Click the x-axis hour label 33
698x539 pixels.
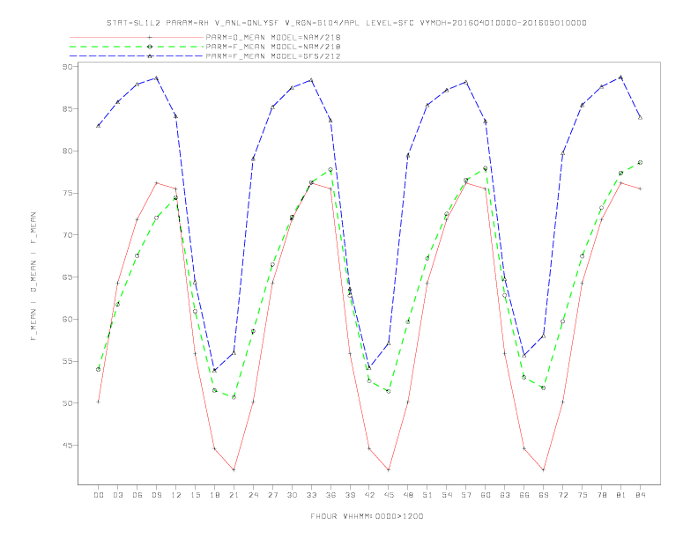[311, 495]
